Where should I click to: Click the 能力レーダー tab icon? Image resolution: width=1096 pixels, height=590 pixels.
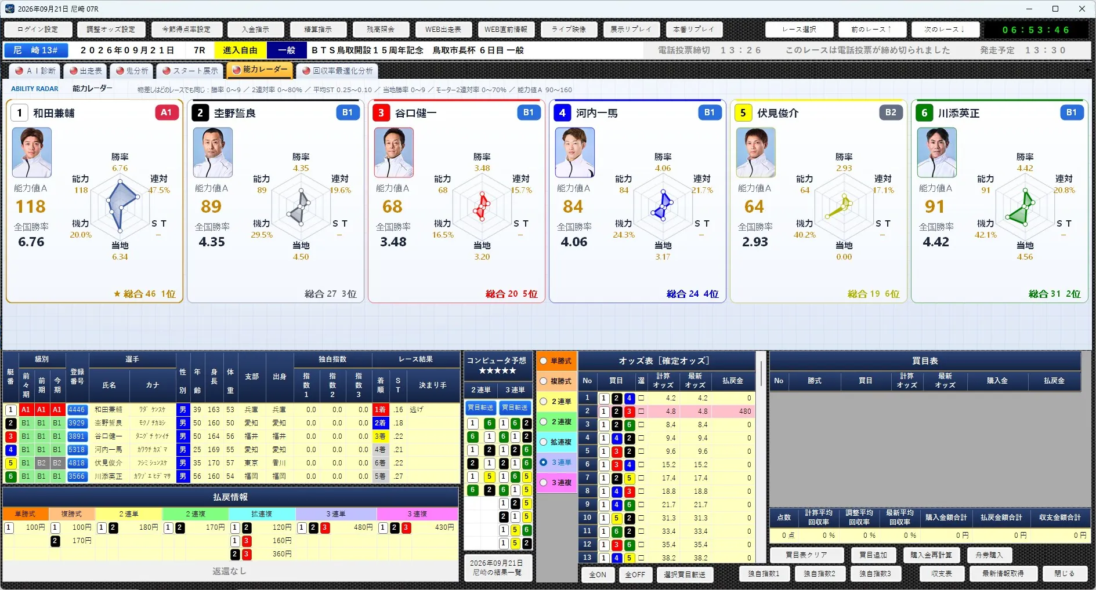[x=237, y=70]
